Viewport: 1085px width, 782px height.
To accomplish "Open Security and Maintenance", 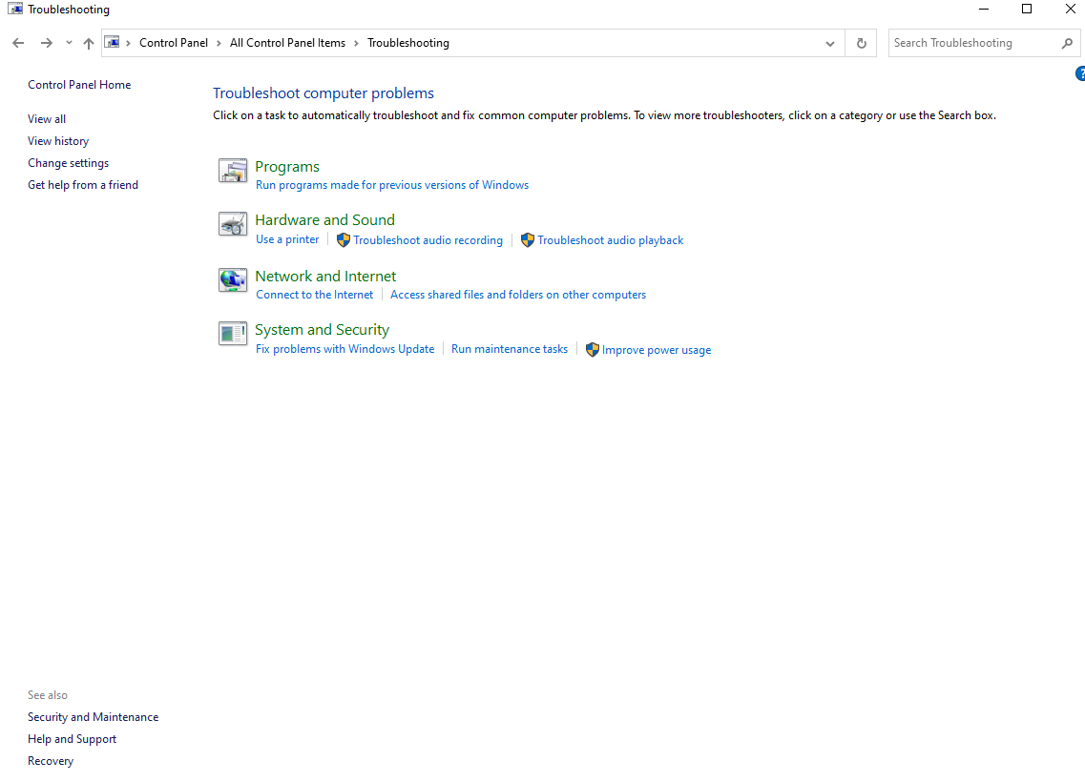I will 94,717.
